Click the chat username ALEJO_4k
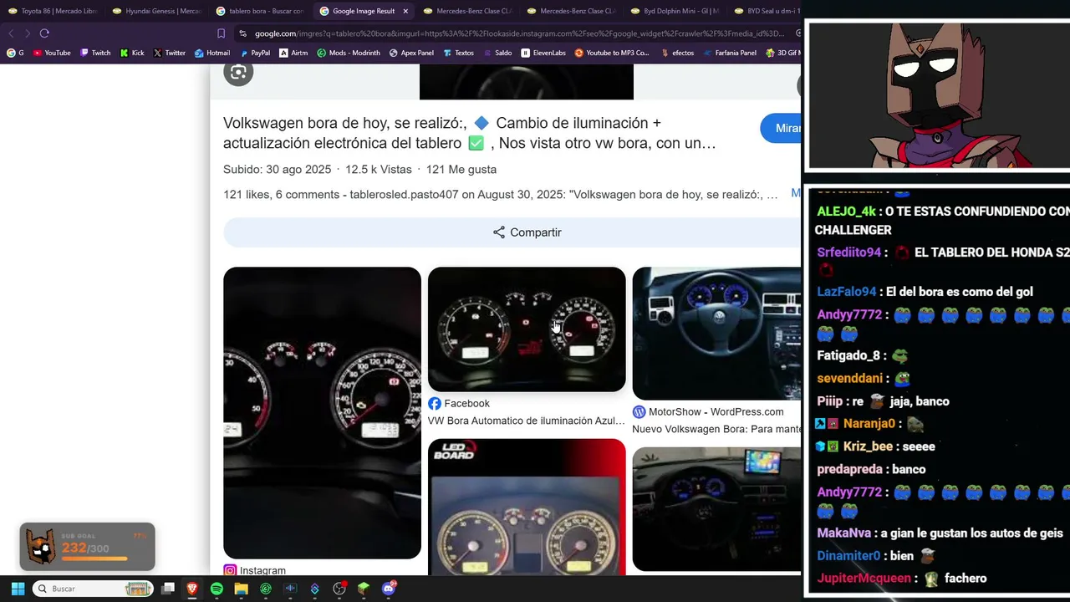 [846, 212]
